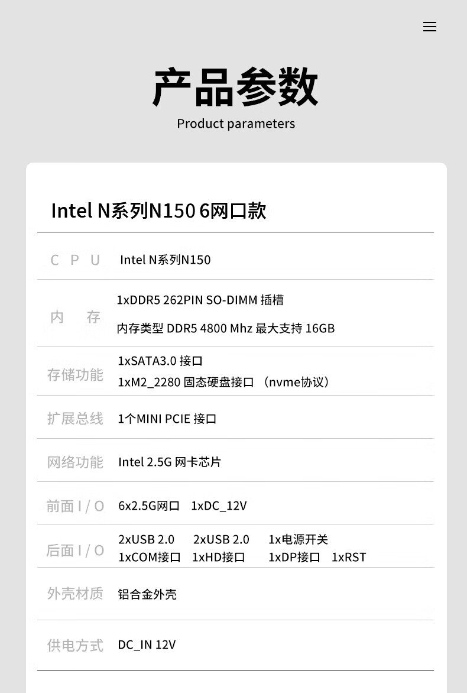Click the CPU row label
This screenshot has width=467, height=693.
coord(75,260)
